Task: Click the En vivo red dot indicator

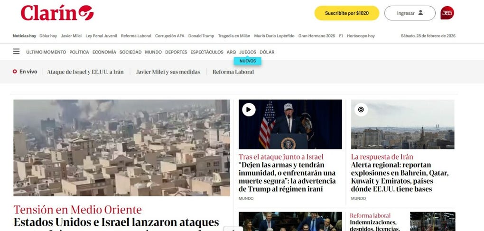Action: point(15,71)
